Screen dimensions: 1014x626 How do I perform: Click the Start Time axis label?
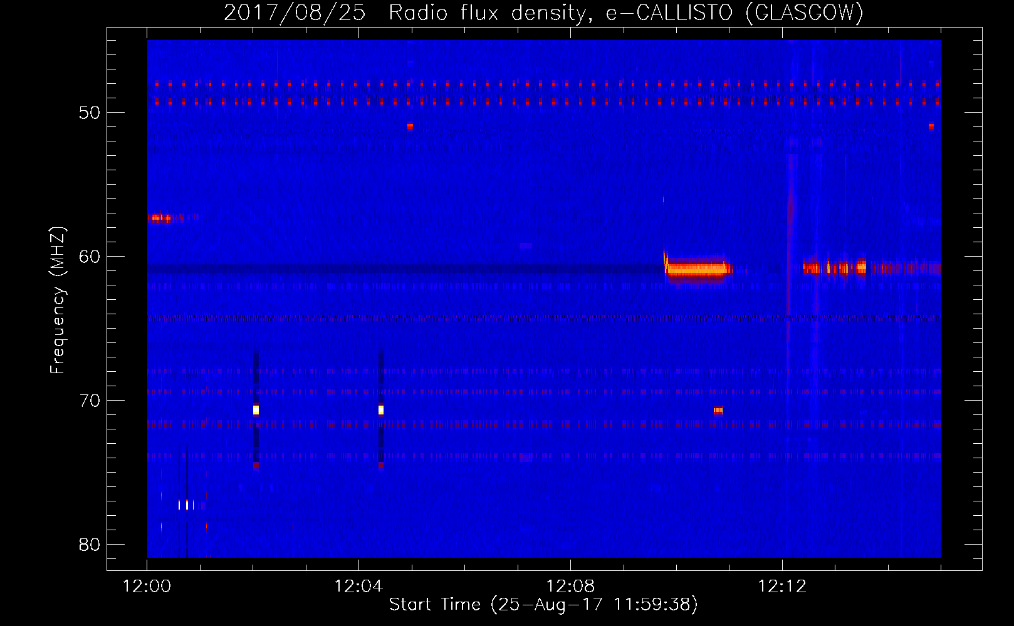point(543,605)
